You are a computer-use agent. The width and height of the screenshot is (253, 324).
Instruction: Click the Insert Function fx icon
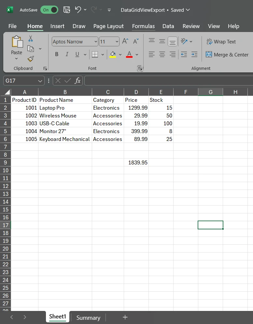77,81
